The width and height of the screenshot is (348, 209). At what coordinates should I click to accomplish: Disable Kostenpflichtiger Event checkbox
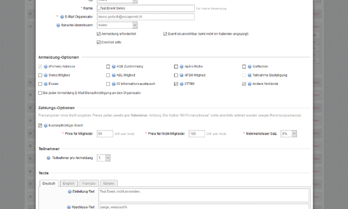click(x=40, y=125)
